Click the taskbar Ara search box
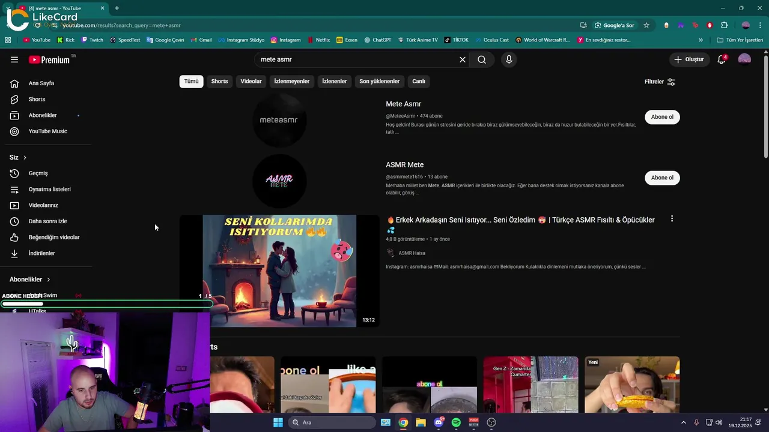 (x=331, y=422)
